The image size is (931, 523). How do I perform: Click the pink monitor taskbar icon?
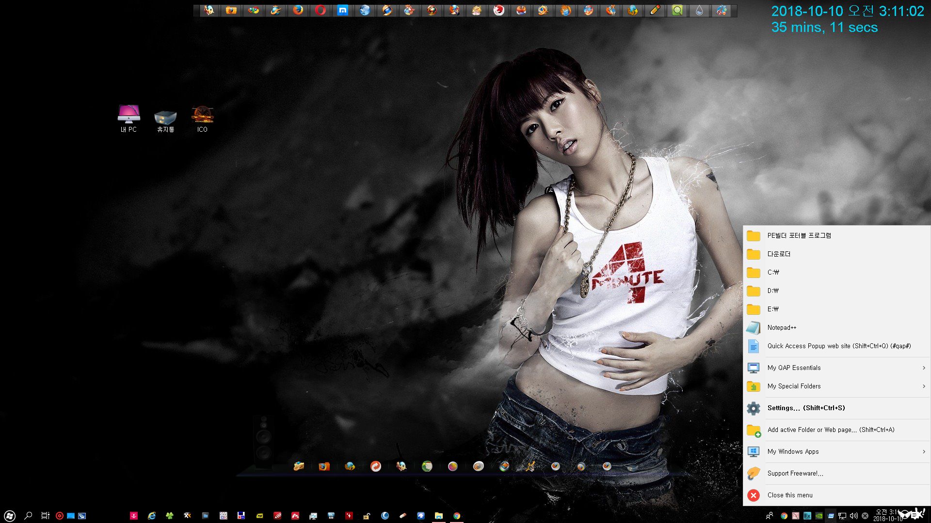134,516
